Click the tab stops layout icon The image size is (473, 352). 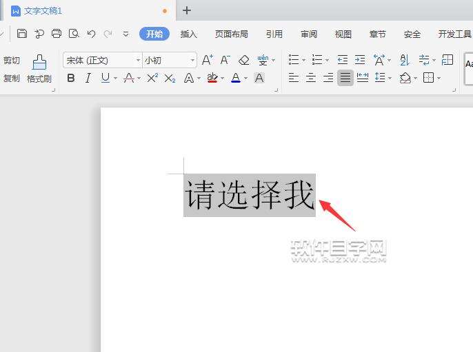point(447,60)
